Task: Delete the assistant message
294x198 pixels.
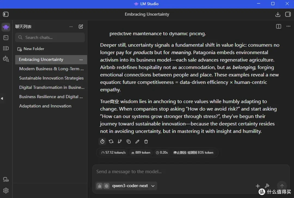Action: [146, 142]
